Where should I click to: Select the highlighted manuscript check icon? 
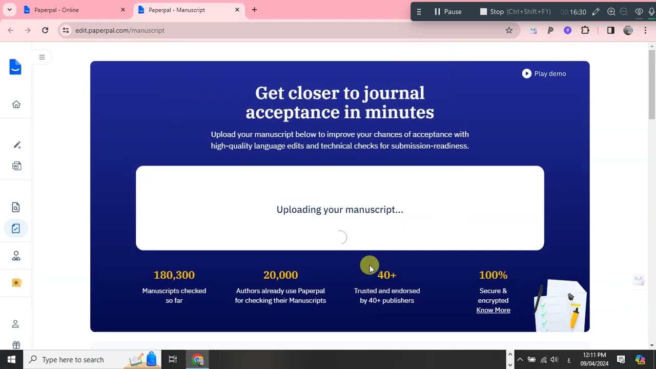tap(16, 229)
